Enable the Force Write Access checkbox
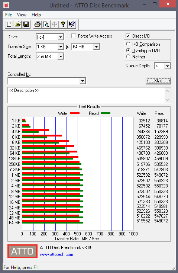The height and width of the screenshot is (273, 178). [x=74, y=36]
